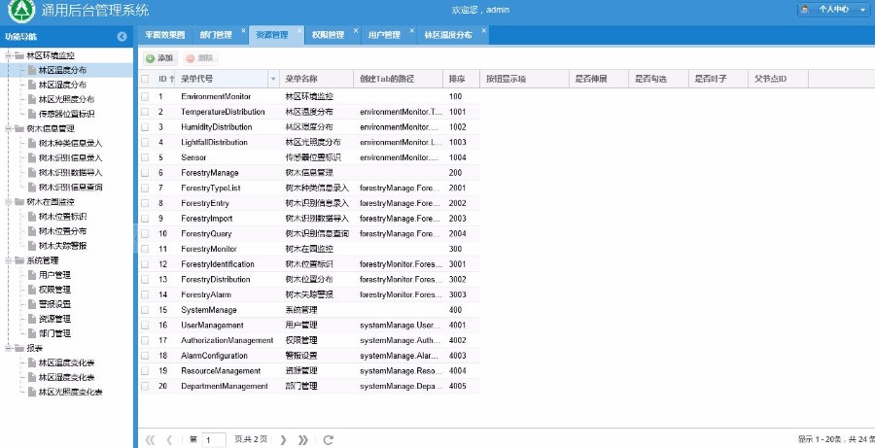Viewport: 875px width, 448px height.
Task: Open 林区光照度分布 in the navigation tree
Action: [66, 99]
